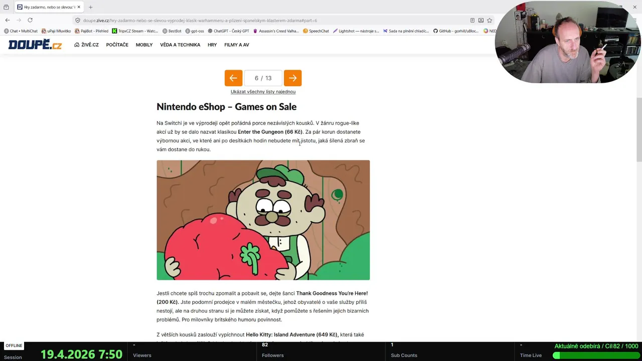Open MOBILY menu section
This screenshot has height=361, width=642.
coord(144,45)
